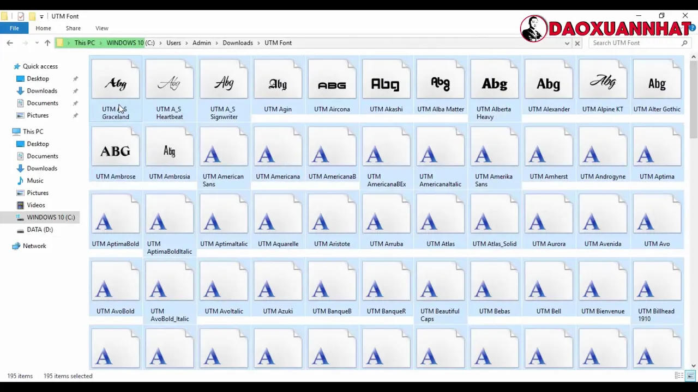Expand the chevron after Downloads breadcrumb

(258, 43)
